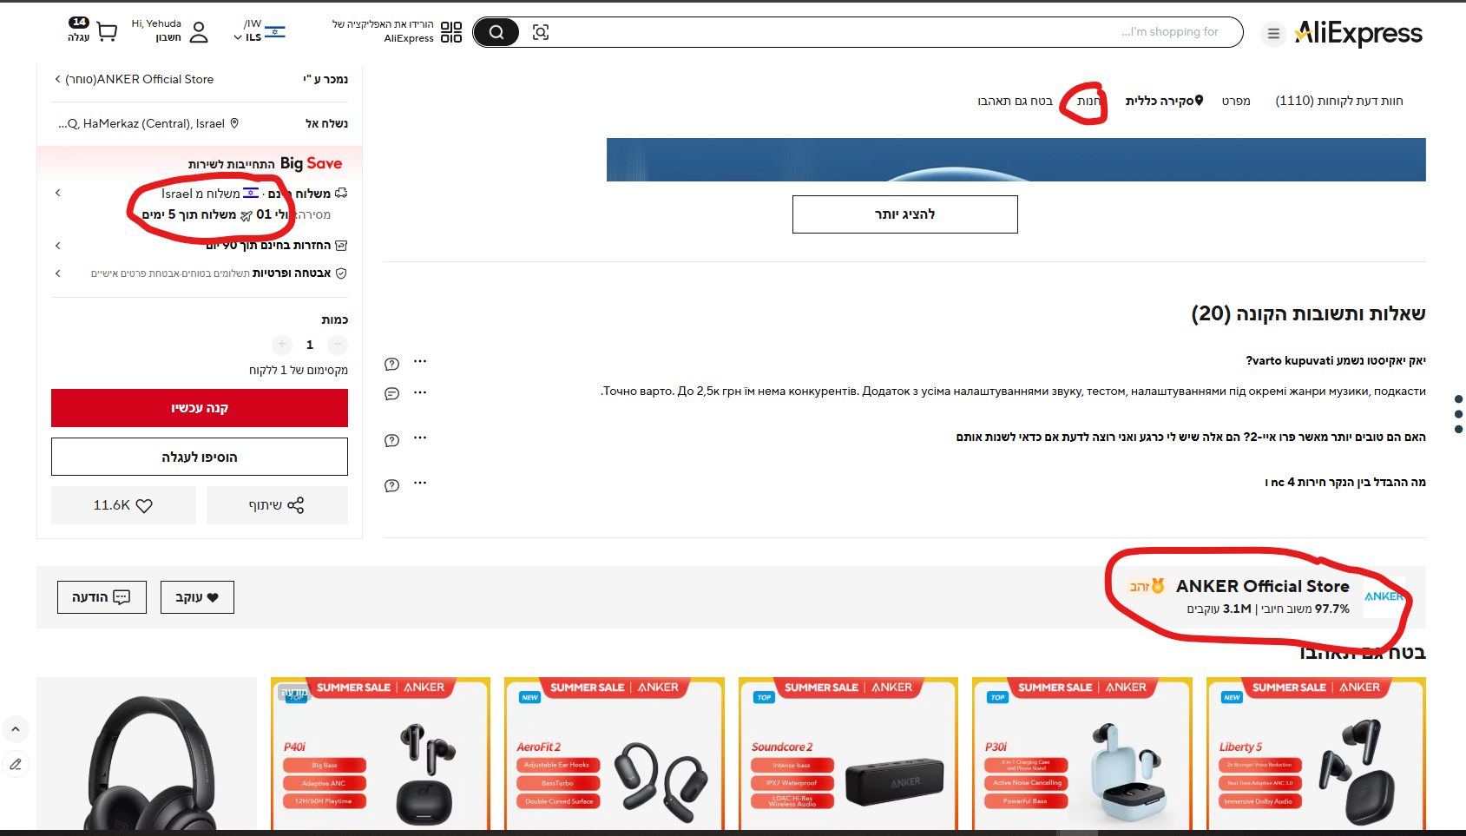Click the returns box icon in the 90-day returns row

pyautogui.click(x=341, y=246)
